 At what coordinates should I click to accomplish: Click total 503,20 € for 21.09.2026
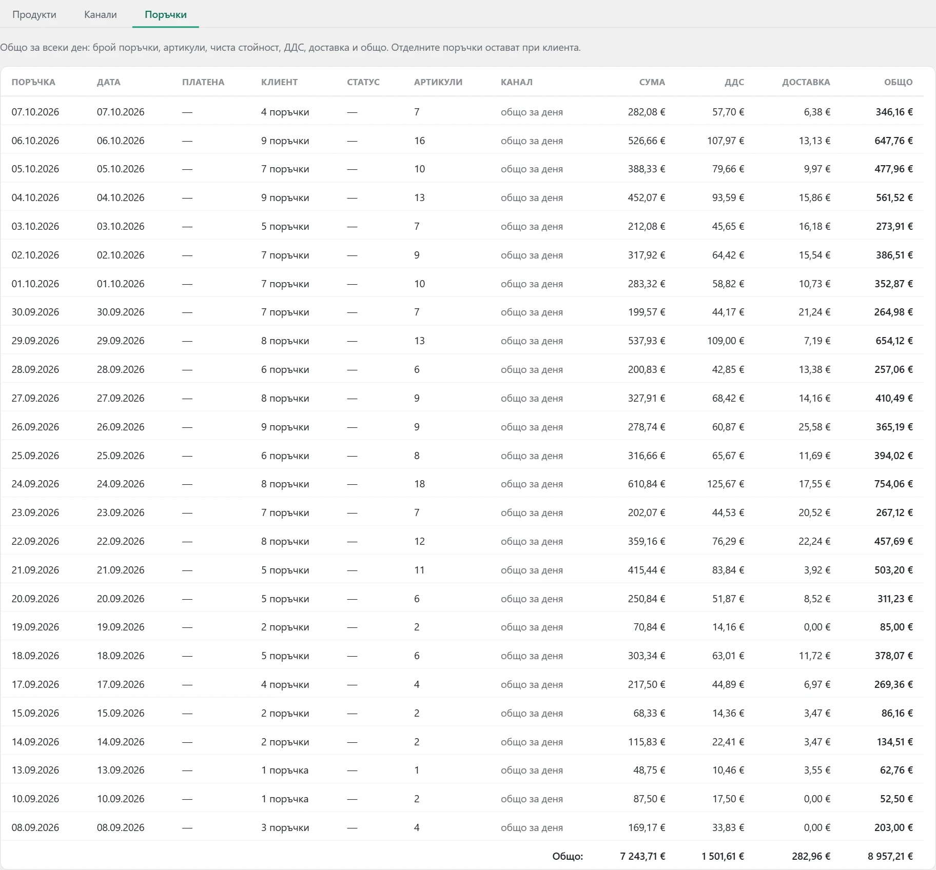[x=894, y=570]
